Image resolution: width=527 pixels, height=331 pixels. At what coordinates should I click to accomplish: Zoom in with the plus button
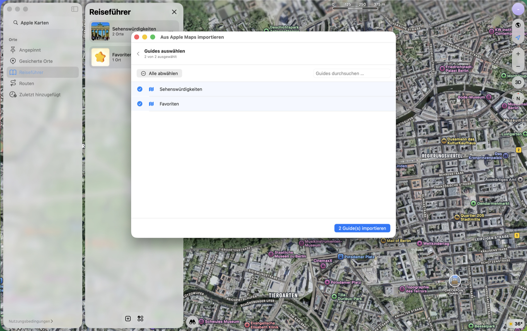[518, 54]
